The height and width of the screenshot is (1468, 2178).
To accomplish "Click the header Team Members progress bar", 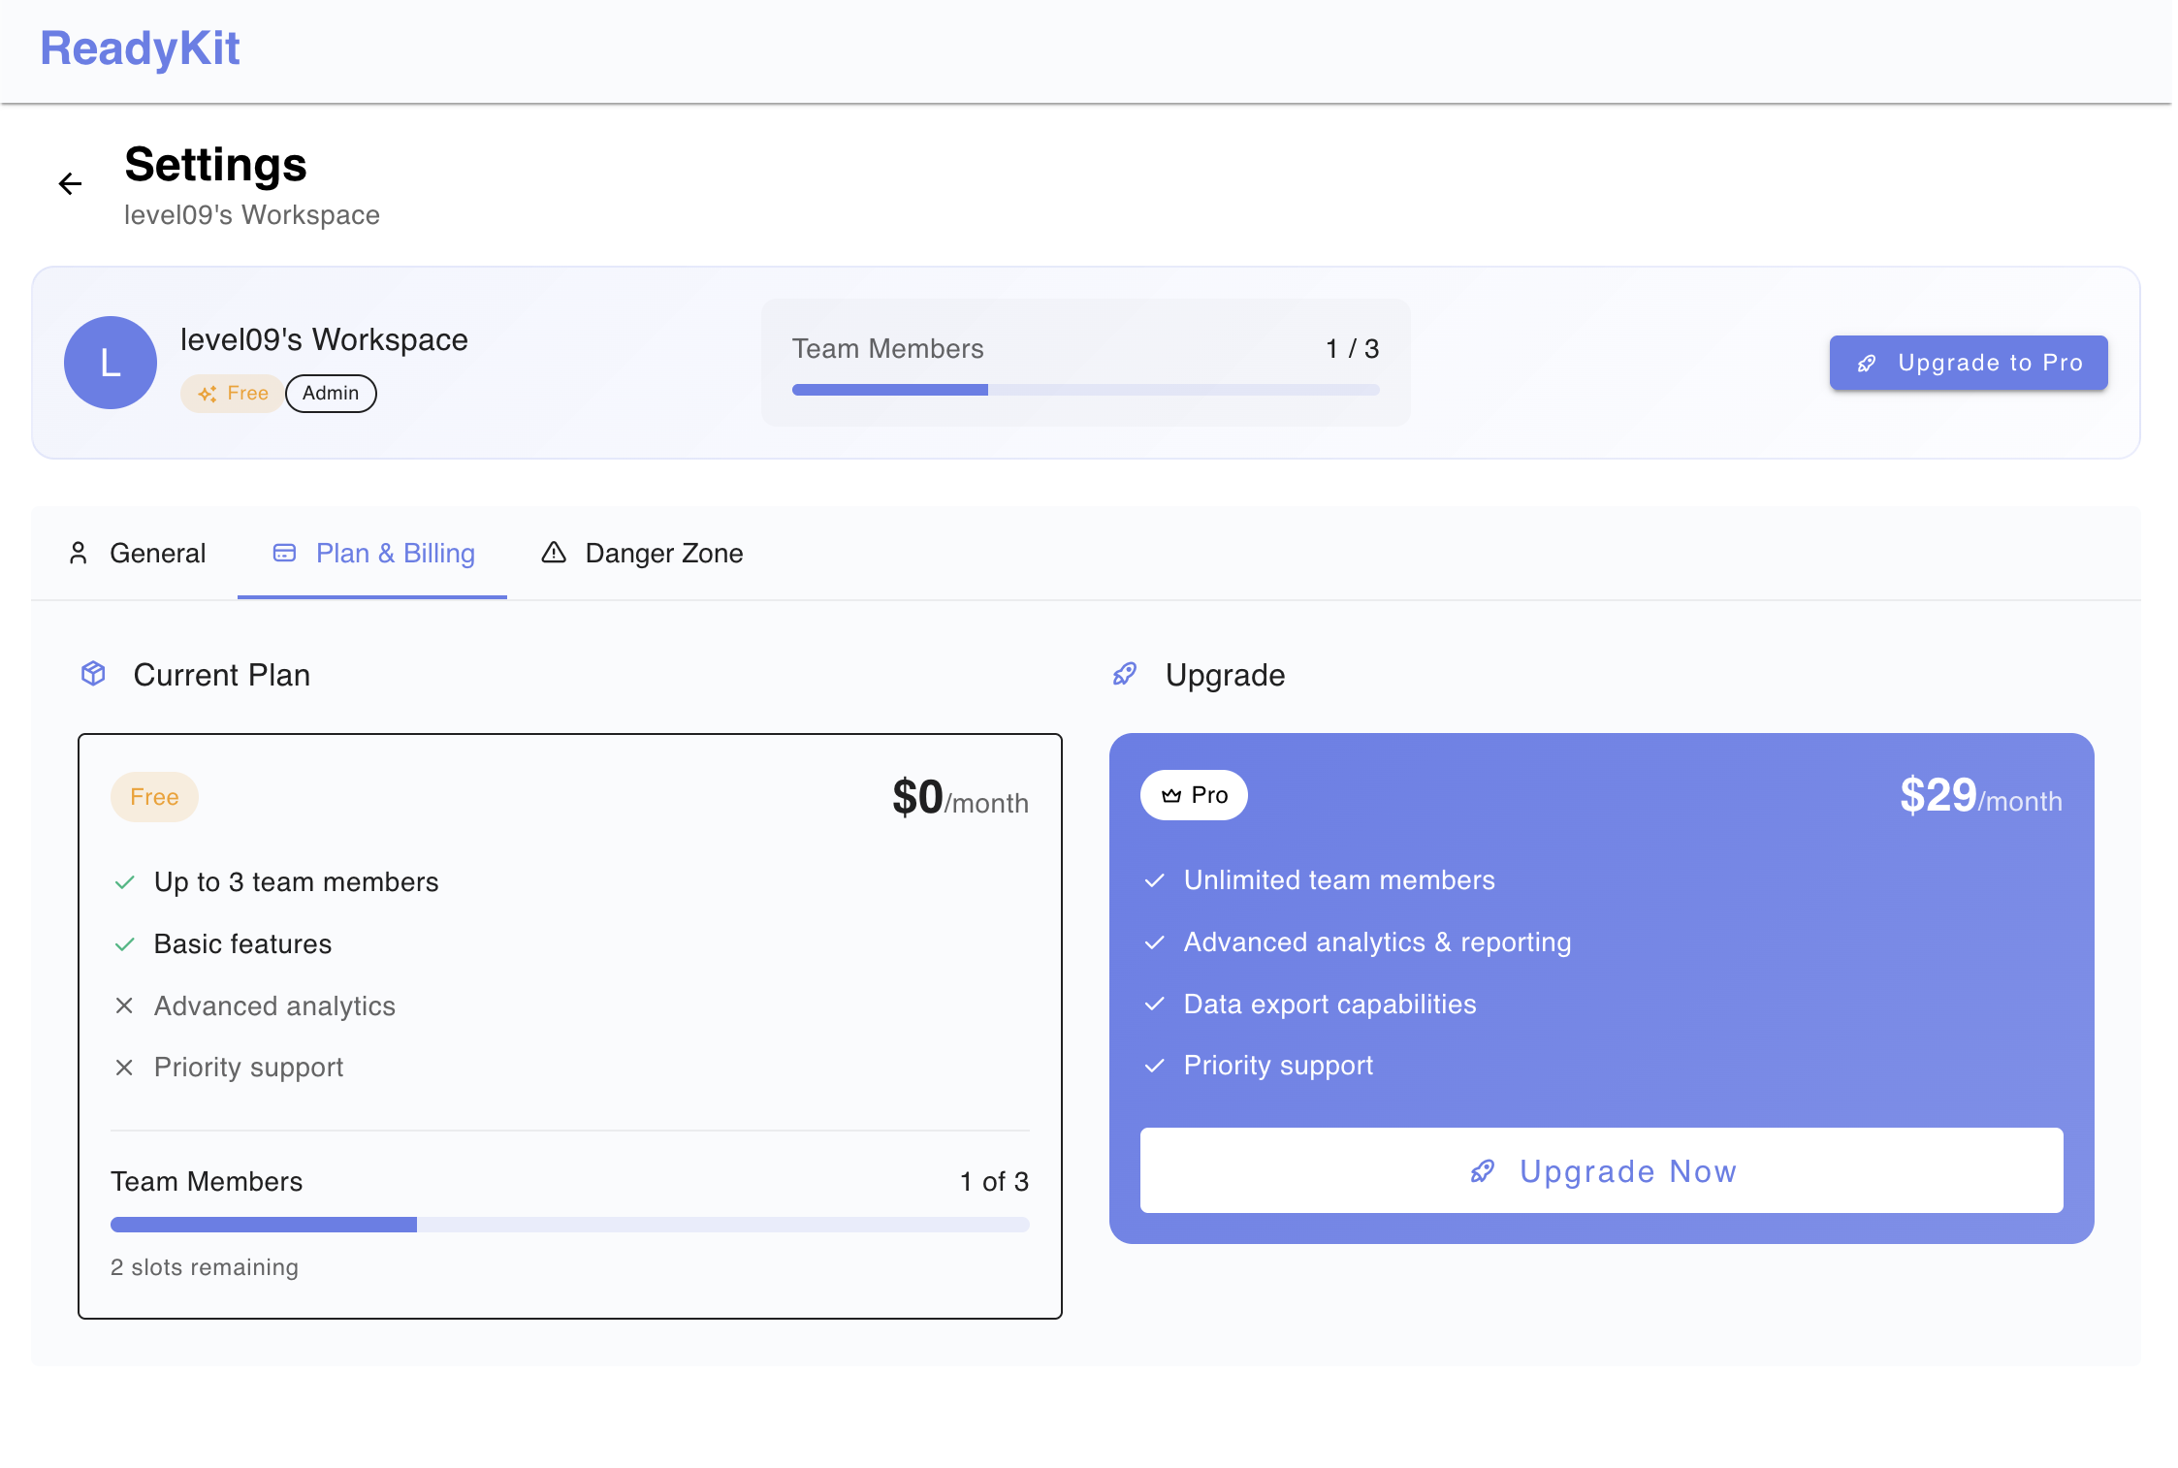I will (1085, 390).
